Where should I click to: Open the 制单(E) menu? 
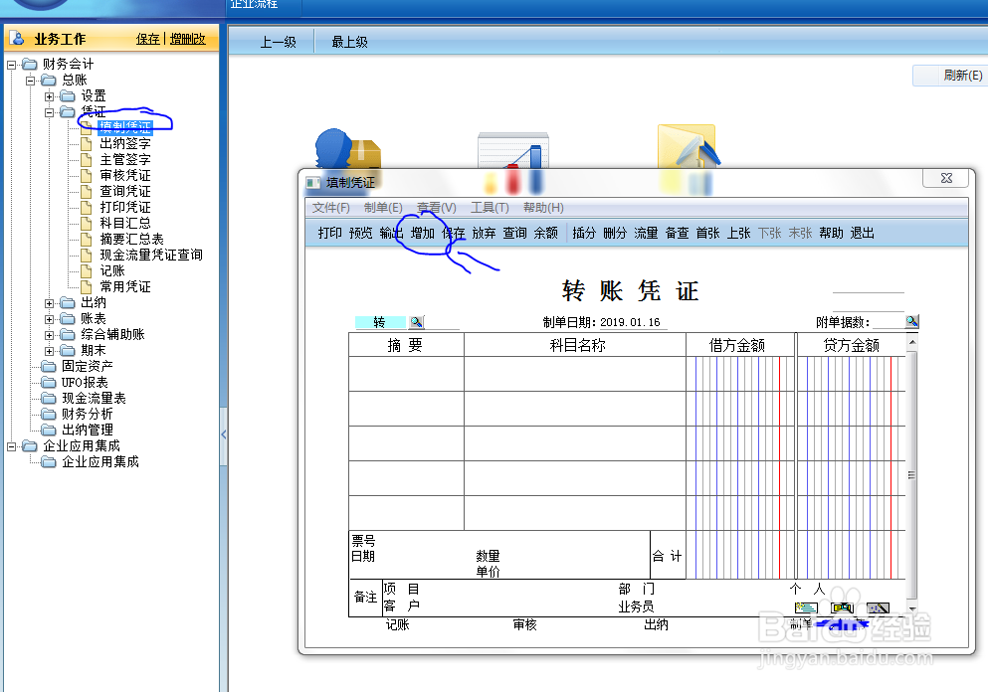click(x=383, y=207)
